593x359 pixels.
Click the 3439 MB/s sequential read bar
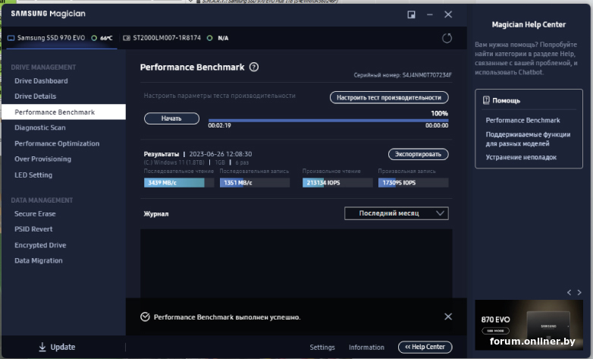coord(179,182)
